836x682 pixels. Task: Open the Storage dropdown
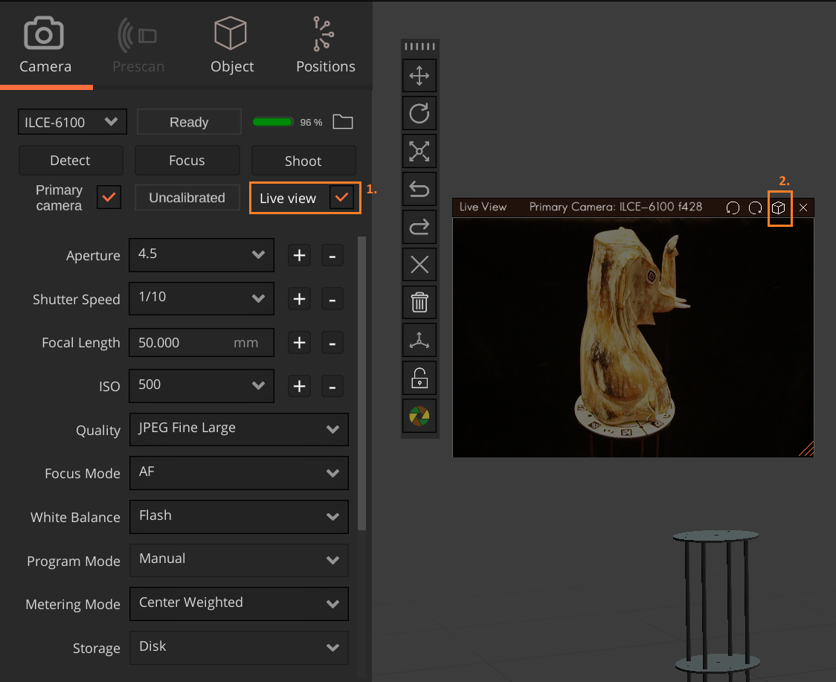pyautogui.click(x=239, y=648)
